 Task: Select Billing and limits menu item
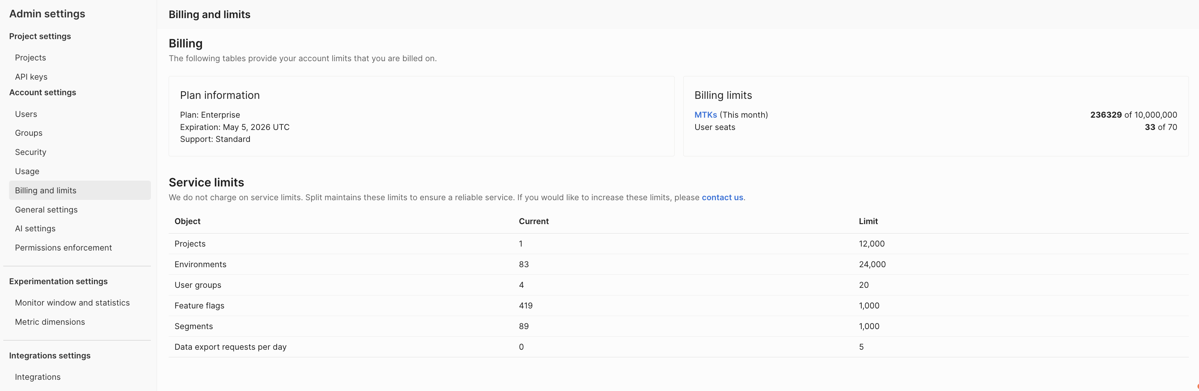pos(46,190)
